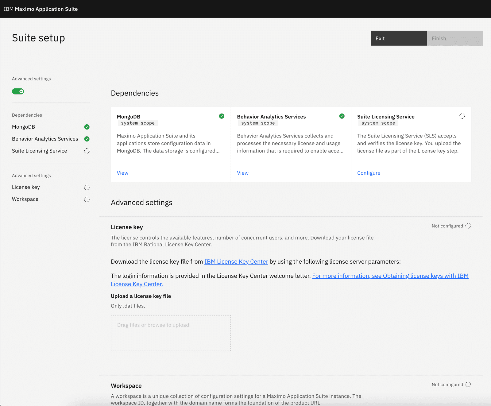Click Configure on the Suite Licensing Service card
Image resolution: width=491 pixels, height=406 pixels.
369,173
